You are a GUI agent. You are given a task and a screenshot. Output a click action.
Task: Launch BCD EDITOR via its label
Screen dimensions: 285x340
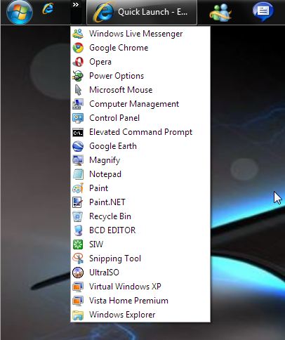112,230
